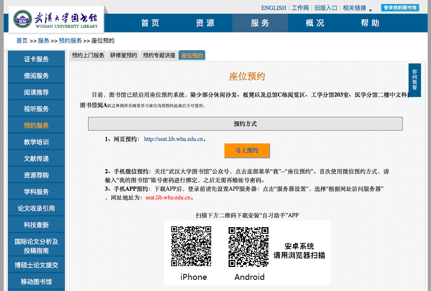Open 移动图书馆 in the sidebar

(x=36, y=282)
